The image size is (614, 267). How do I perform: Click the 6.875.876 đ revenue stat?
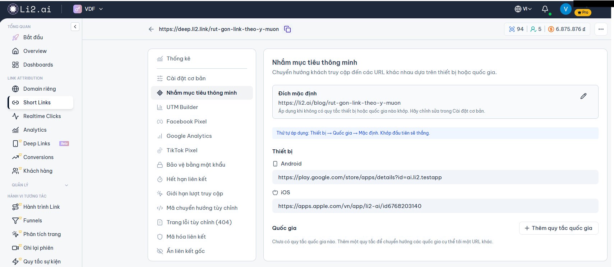click(x=567, y=29)
